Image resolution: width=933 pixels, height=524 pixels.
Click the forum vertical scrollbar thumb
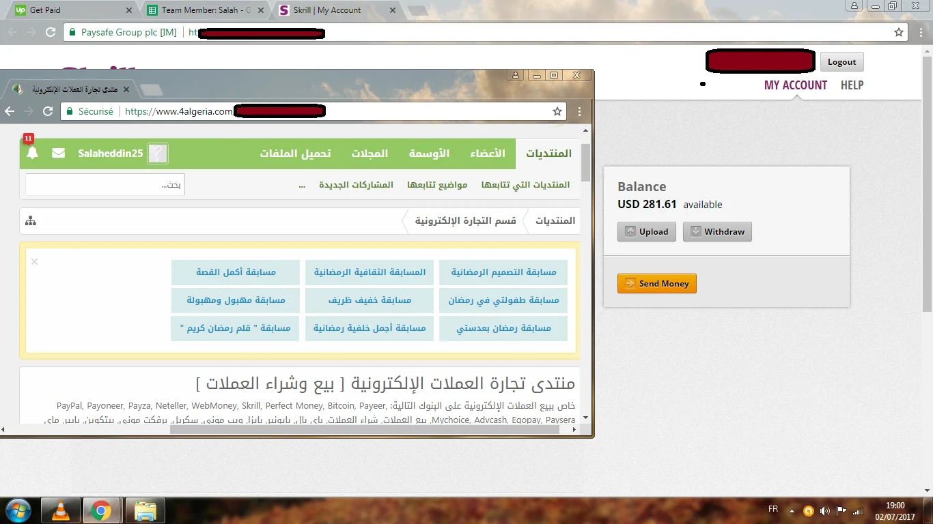tap(585, 162)
